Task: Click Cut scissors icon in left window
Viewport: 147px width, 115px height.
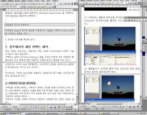Action: pyautogui.click(x=28, y=4)
